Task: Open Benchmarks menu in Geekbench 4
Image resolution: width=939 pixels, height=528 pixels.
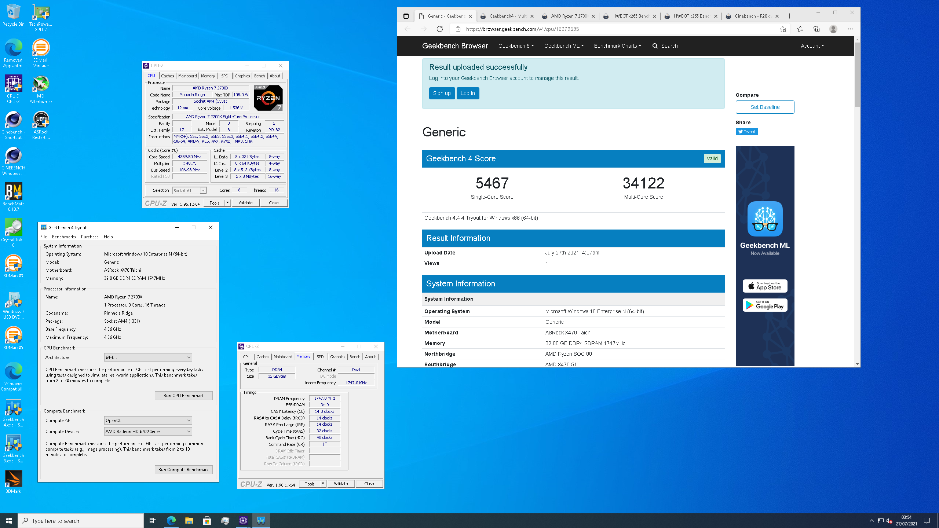Action: [x=64, y=237]
